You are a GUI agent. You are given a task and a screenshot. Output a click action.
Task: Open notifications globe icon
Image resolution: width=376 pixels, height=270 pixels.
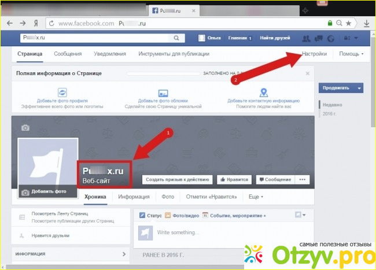click(330, 39)
